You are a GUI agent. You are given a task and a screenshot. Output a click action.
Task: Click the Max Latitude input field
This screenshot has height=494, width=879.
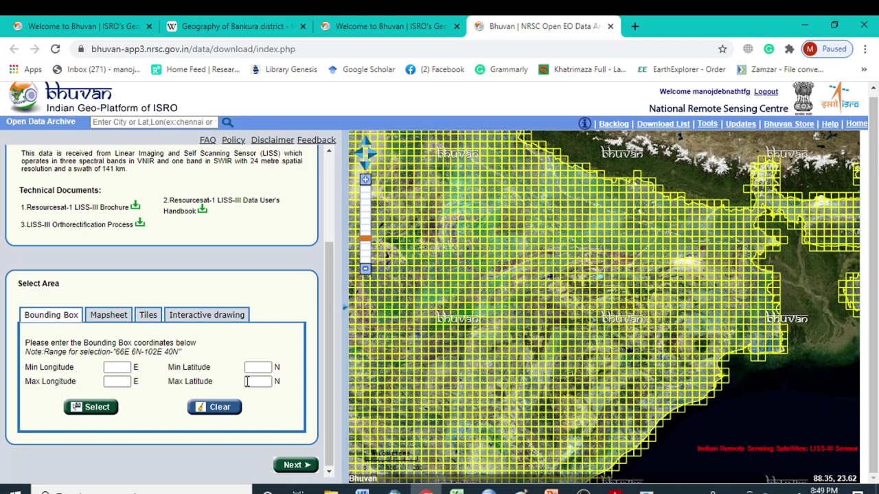pyautogui.click(x=258, y=381)
